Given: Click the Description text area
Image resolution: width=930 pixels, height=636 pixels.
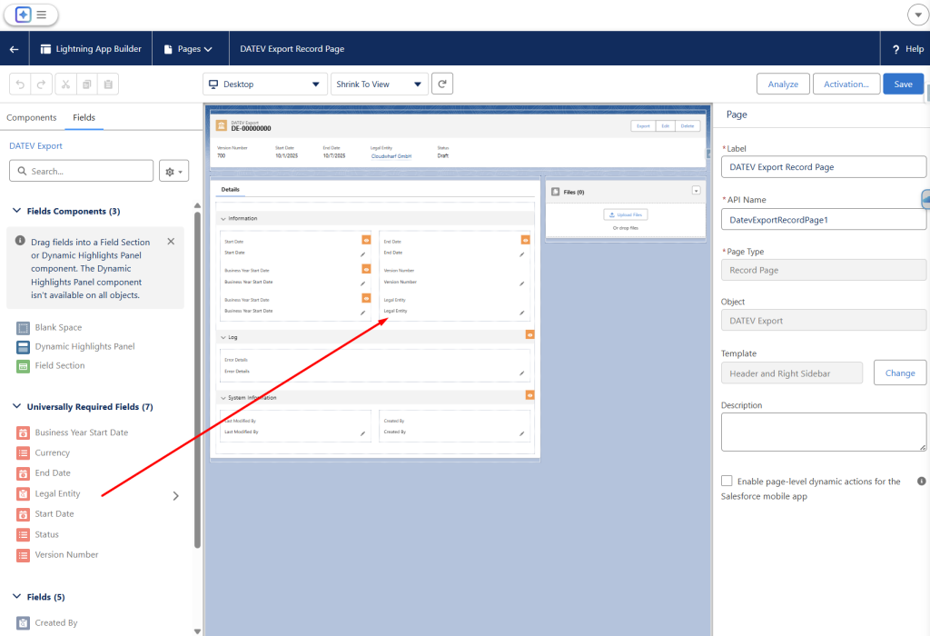Looking at the screenshot, I should coord(823,432).
